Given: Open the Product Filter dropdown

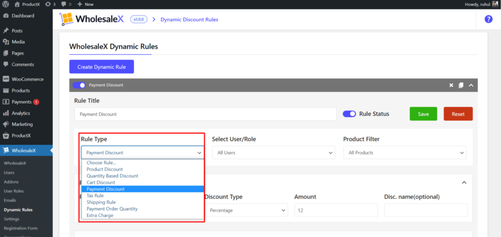Looking at the screenshot, I should point(405,152).
